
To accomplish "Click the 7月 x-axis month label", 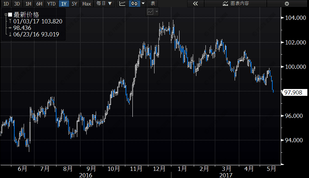I will click(45, 169).
